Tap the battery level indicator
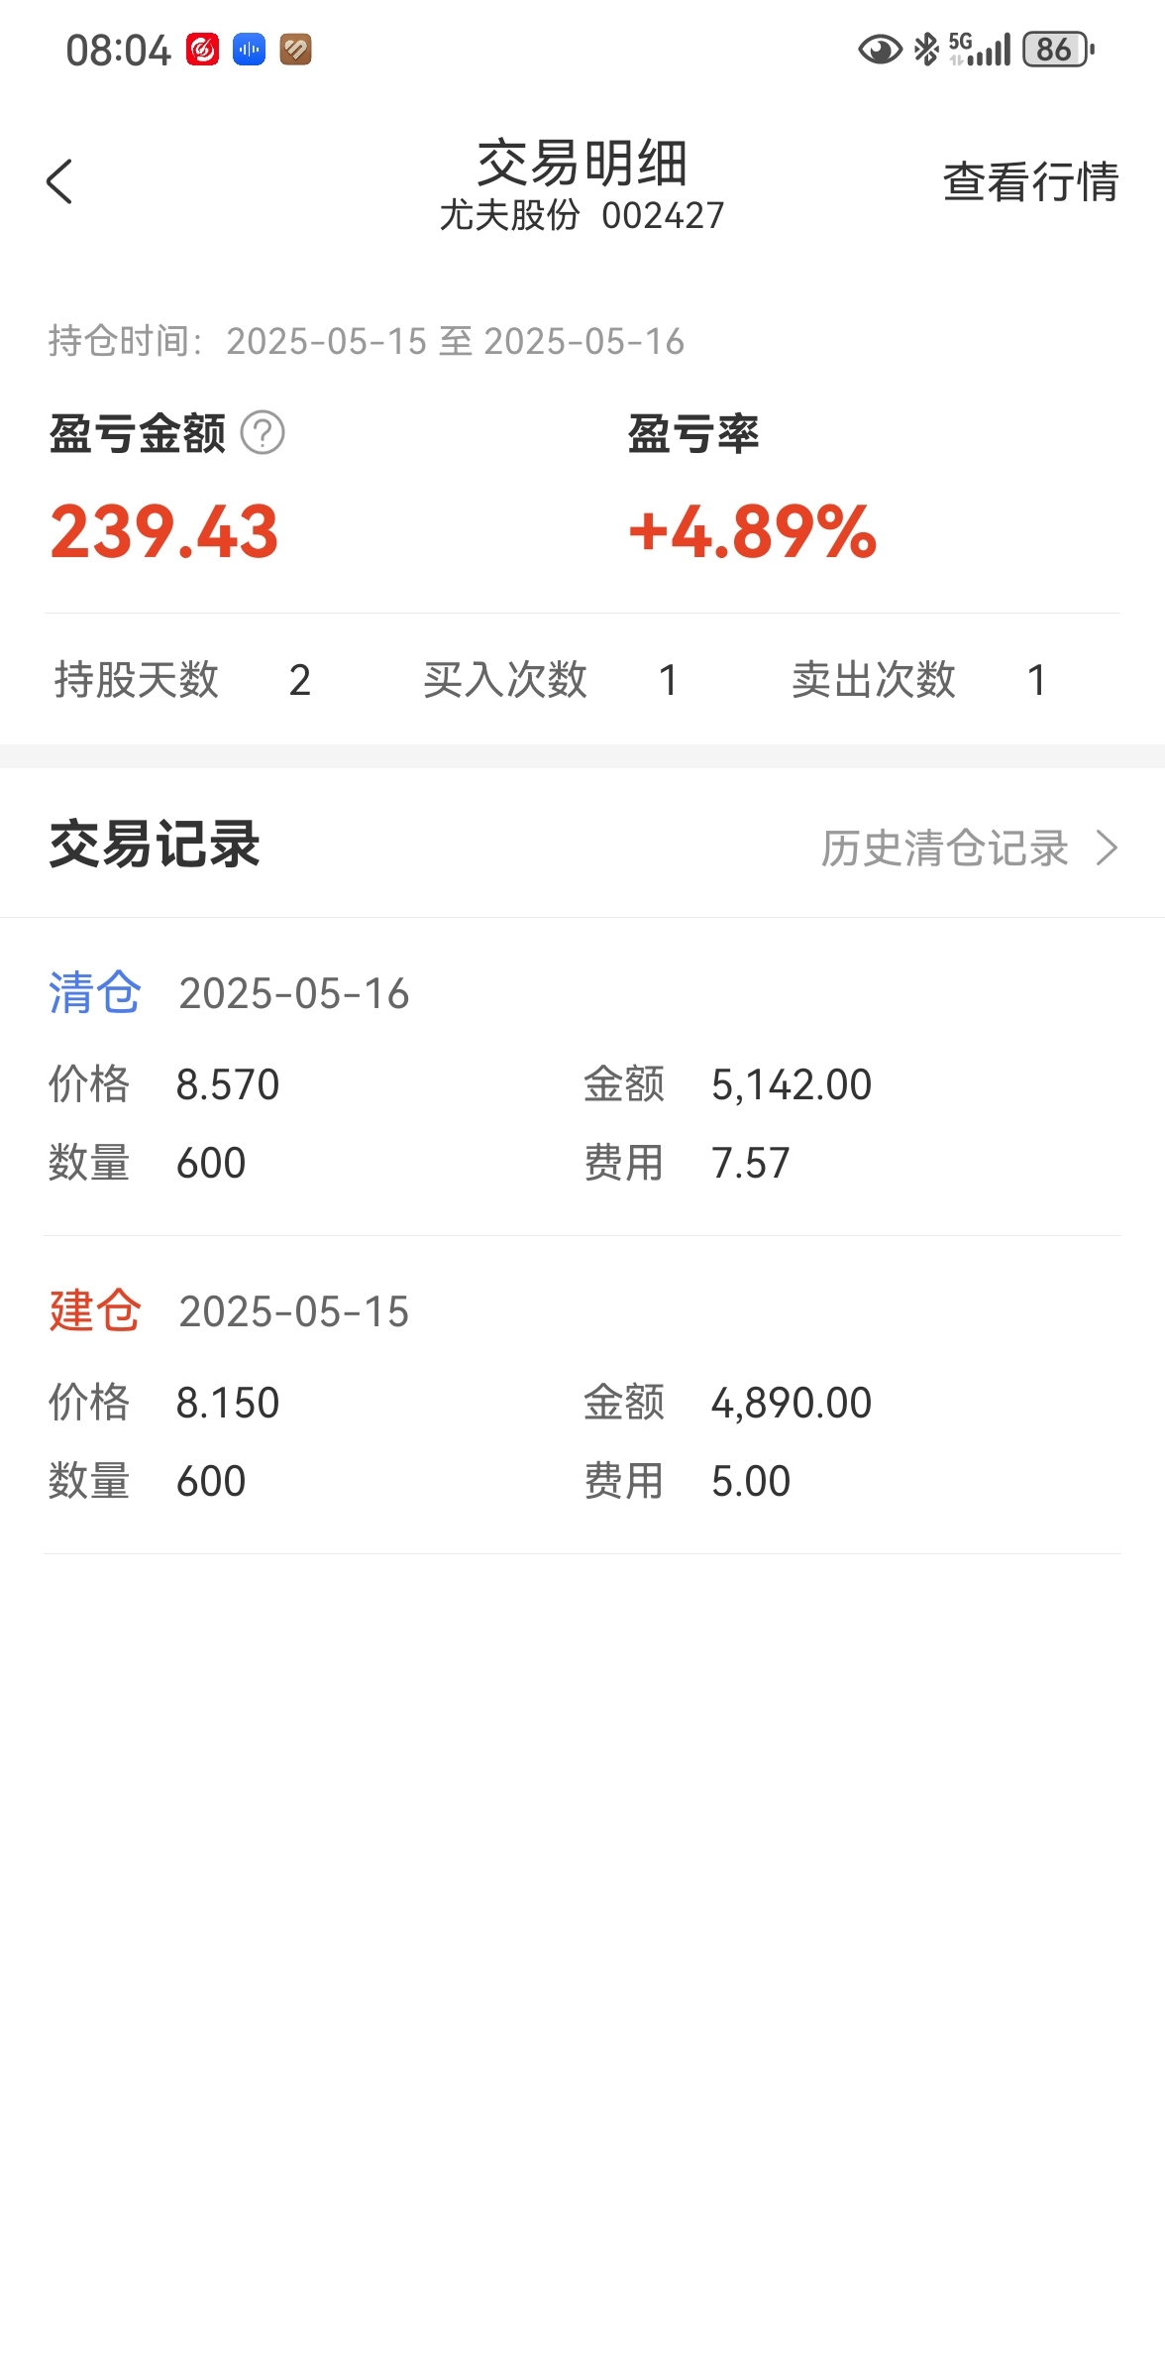This screenshot has height=2379, width=1165. coord(1058,50)
